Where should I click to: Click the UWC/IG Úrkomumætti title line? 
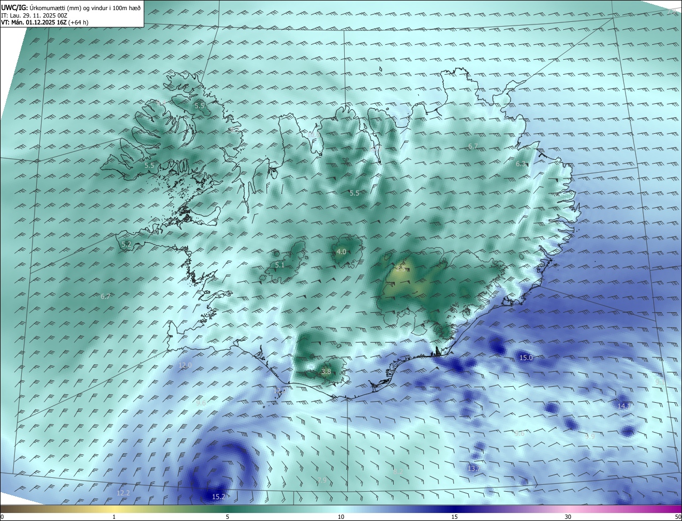(71, 7)
